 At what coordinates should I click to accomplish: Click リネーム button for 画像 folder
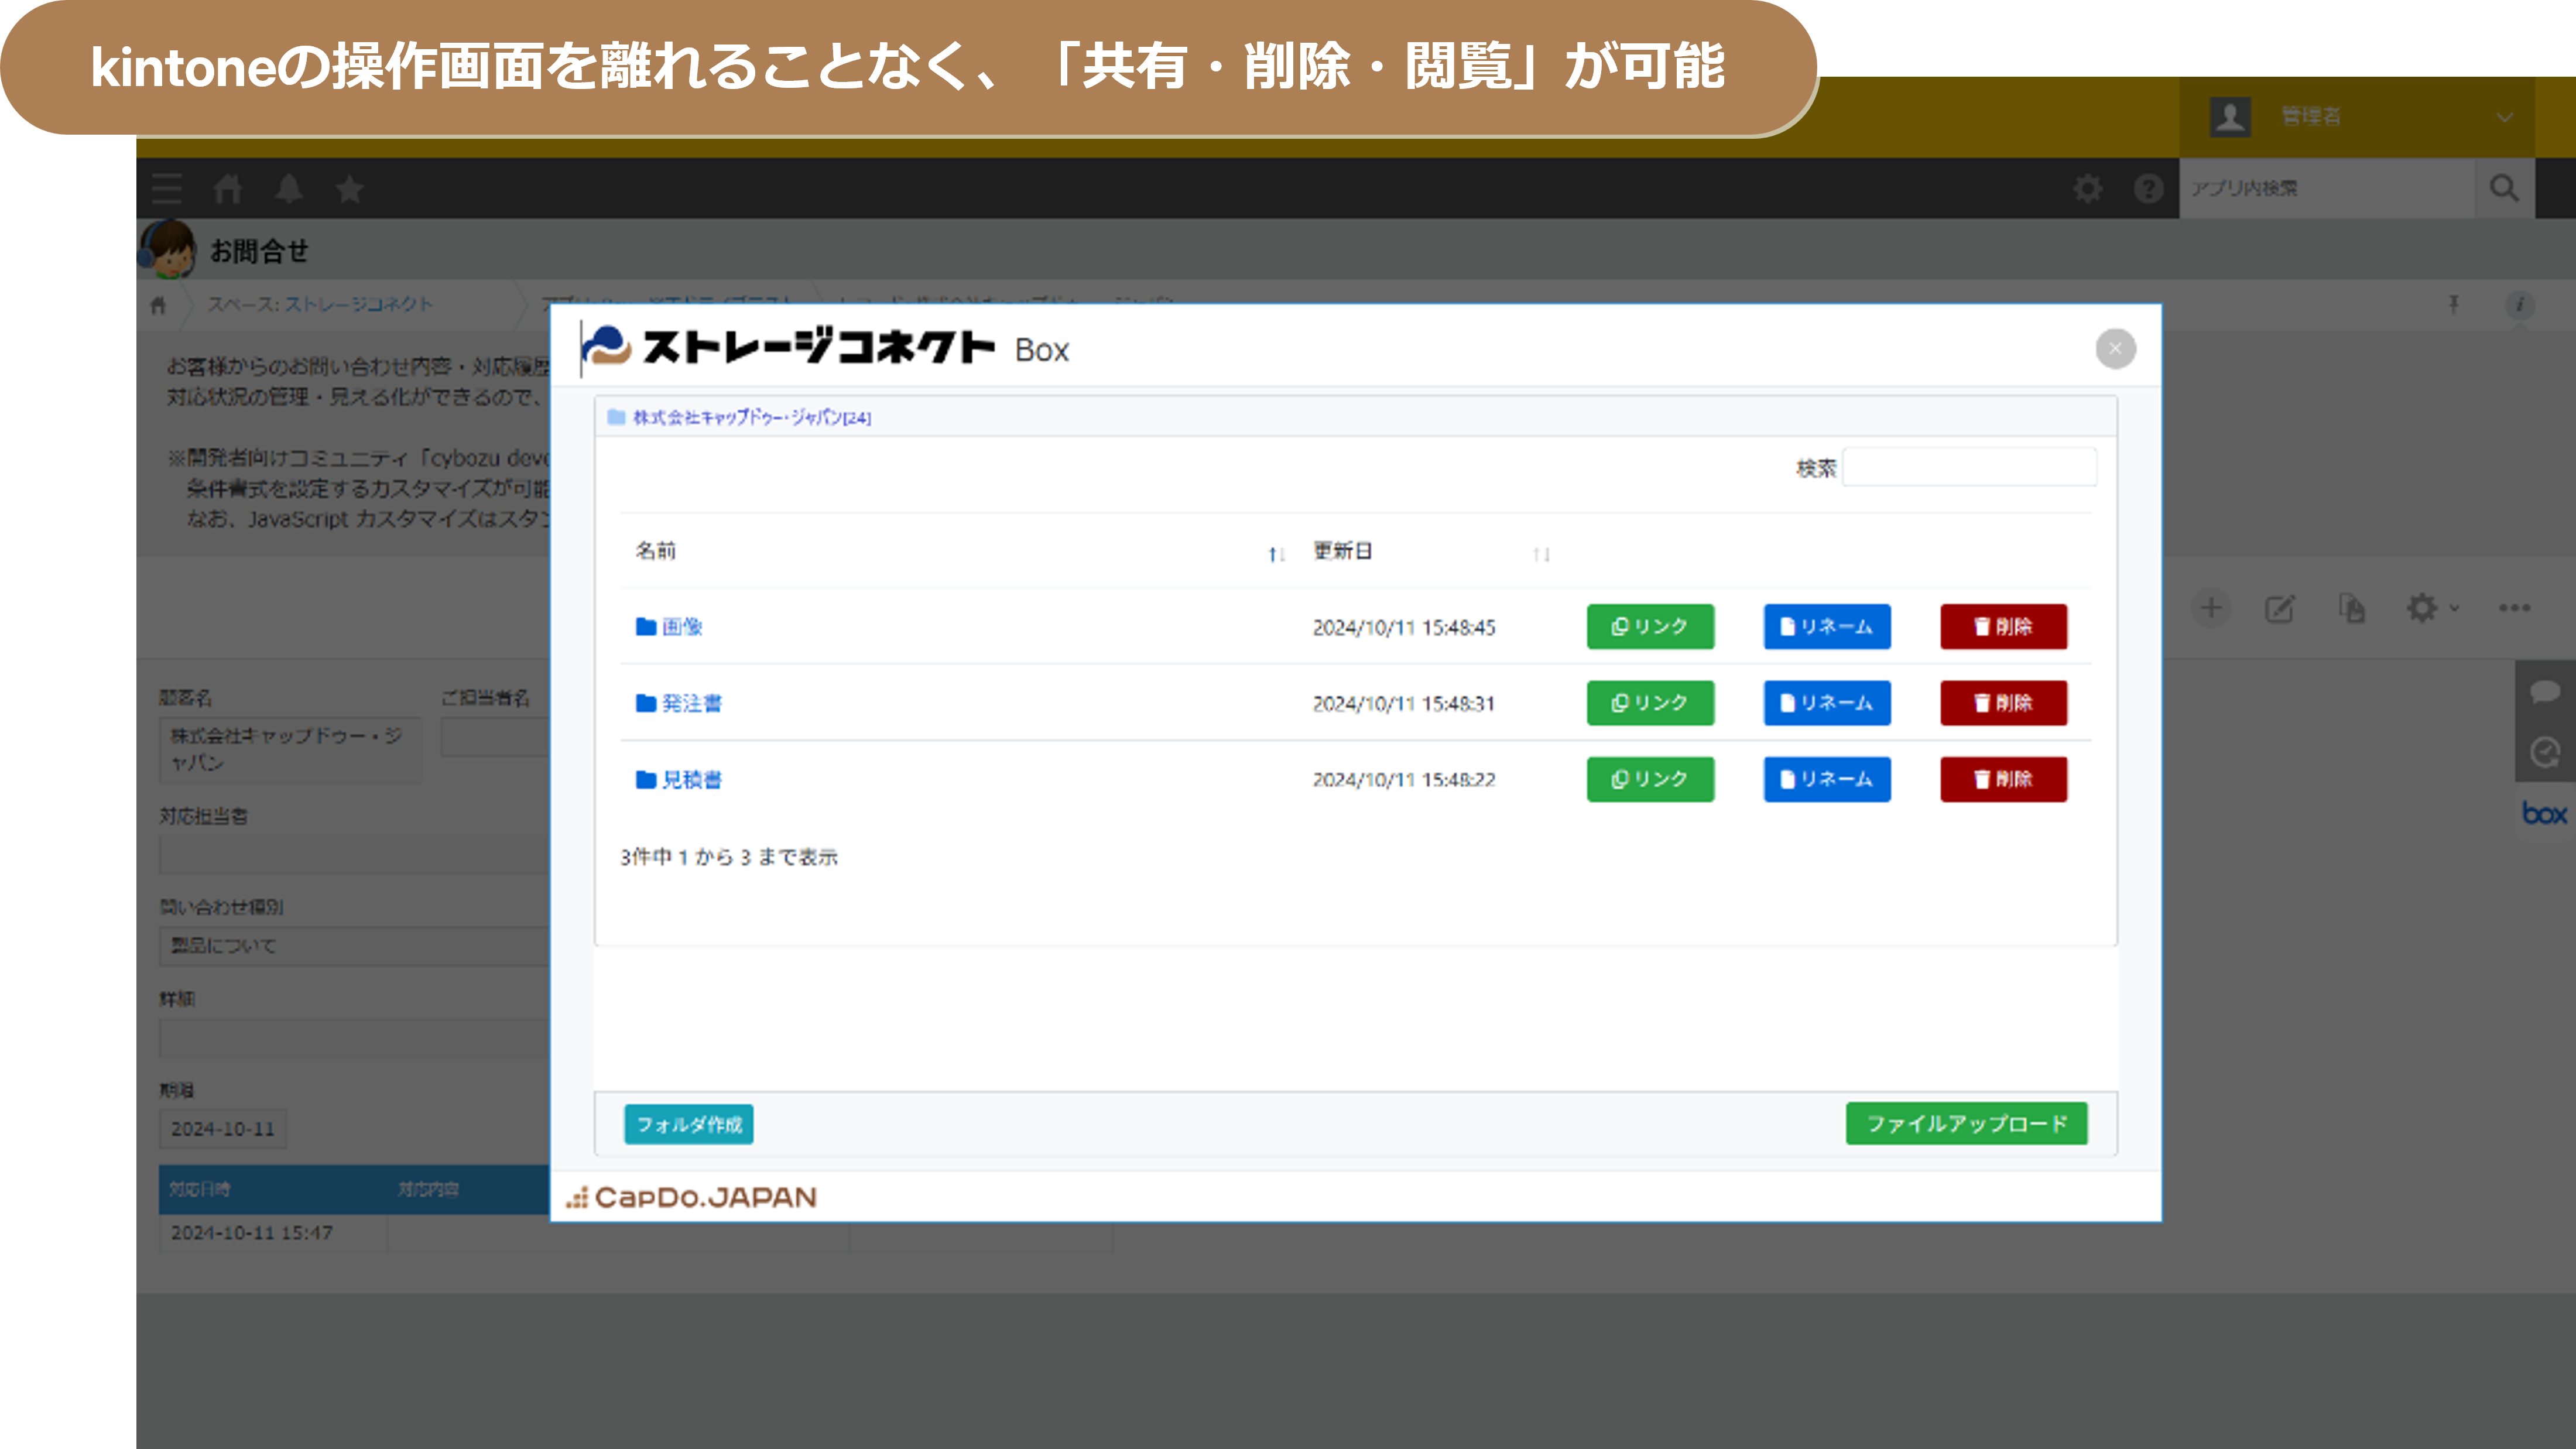pos(1827,626)
